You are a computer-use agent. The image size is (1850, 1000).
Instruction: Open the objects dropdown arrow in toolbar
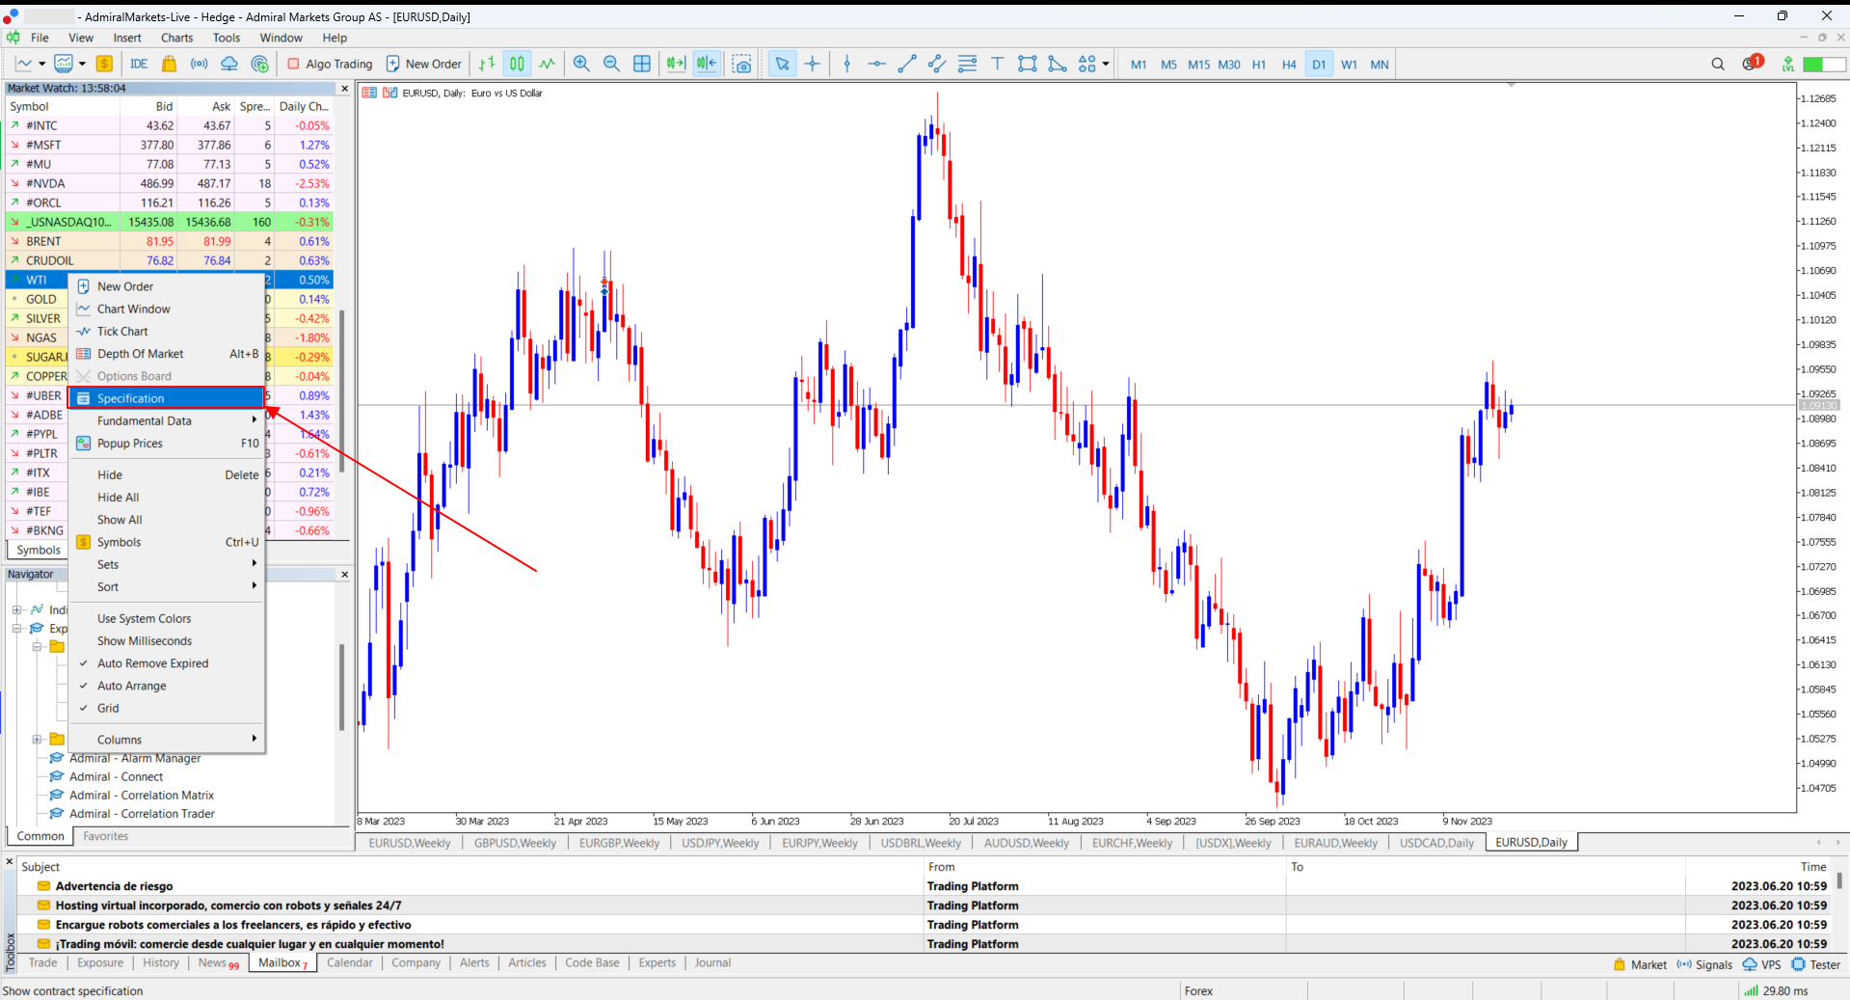(1106, 64)
